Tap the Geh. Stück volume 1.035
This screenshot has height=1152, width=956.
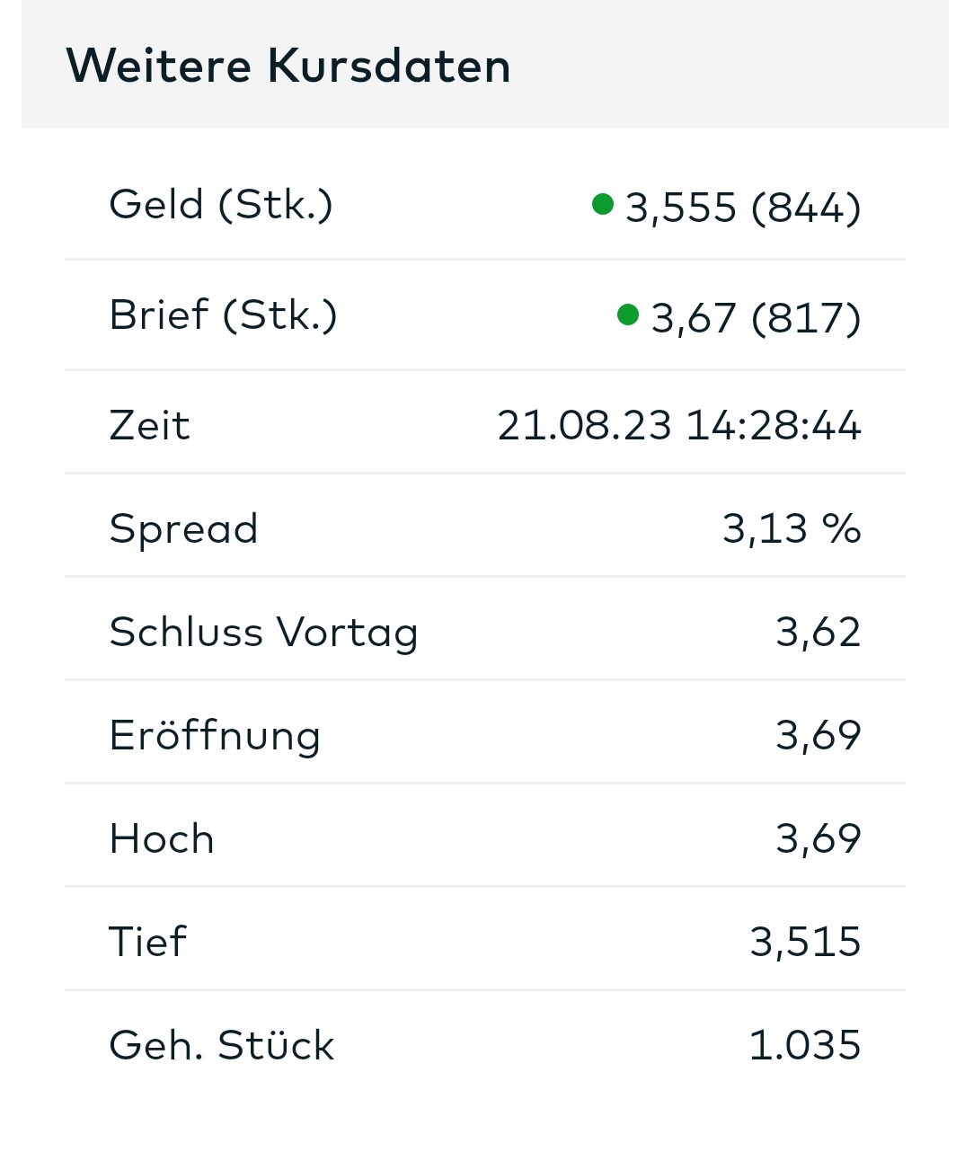[804, 1045]
